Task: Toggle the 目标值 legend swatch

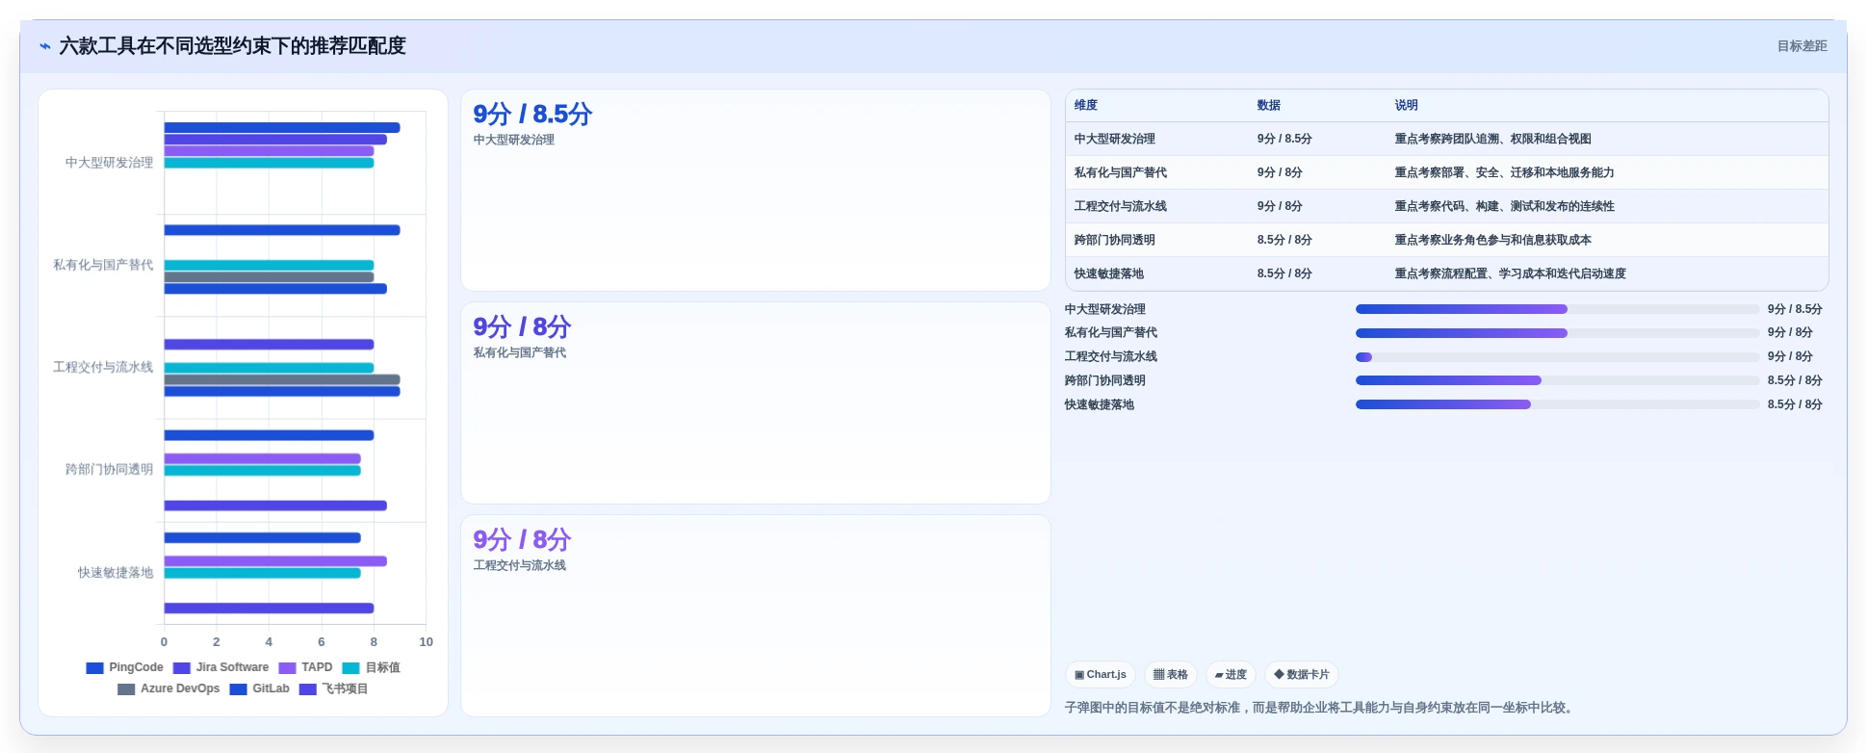Action: [x=350, y=667]
